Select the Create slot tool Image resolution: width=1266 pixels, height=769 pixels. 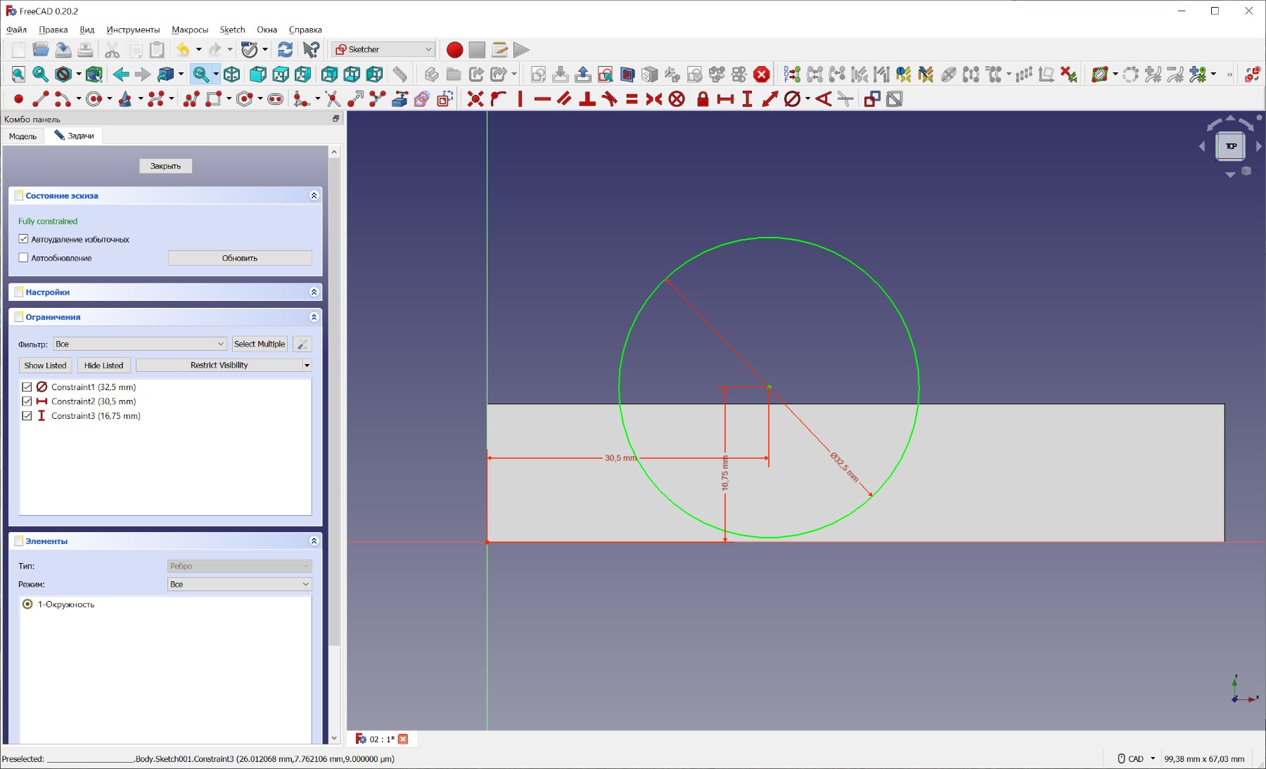(x=276, y=99)
